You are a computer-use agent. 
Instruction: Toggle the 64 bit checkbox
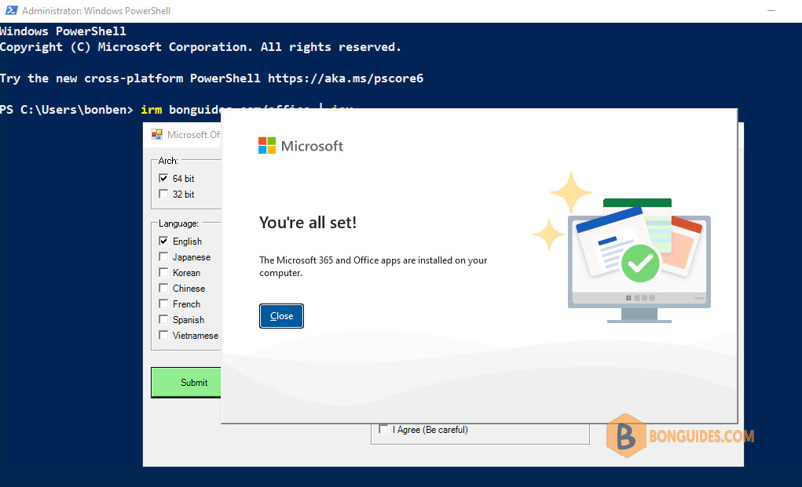[x=163, y=178]
